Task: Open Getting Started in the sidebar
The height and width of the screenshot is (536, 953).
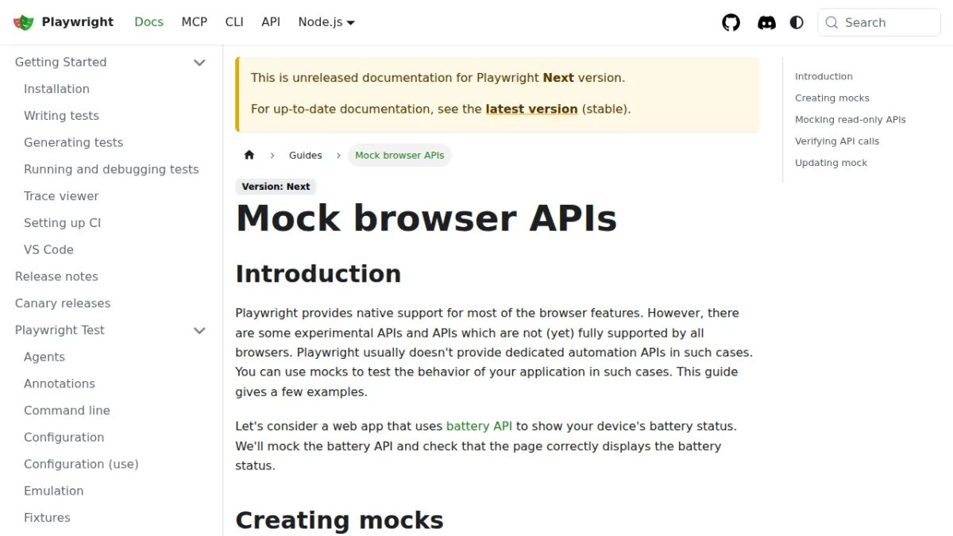Action: (x=60, y=62)
